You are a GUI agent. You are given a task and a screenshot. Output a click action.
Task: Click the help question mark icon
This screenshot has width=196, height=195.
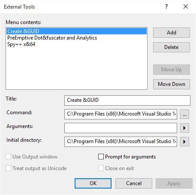tap(166, 6)
